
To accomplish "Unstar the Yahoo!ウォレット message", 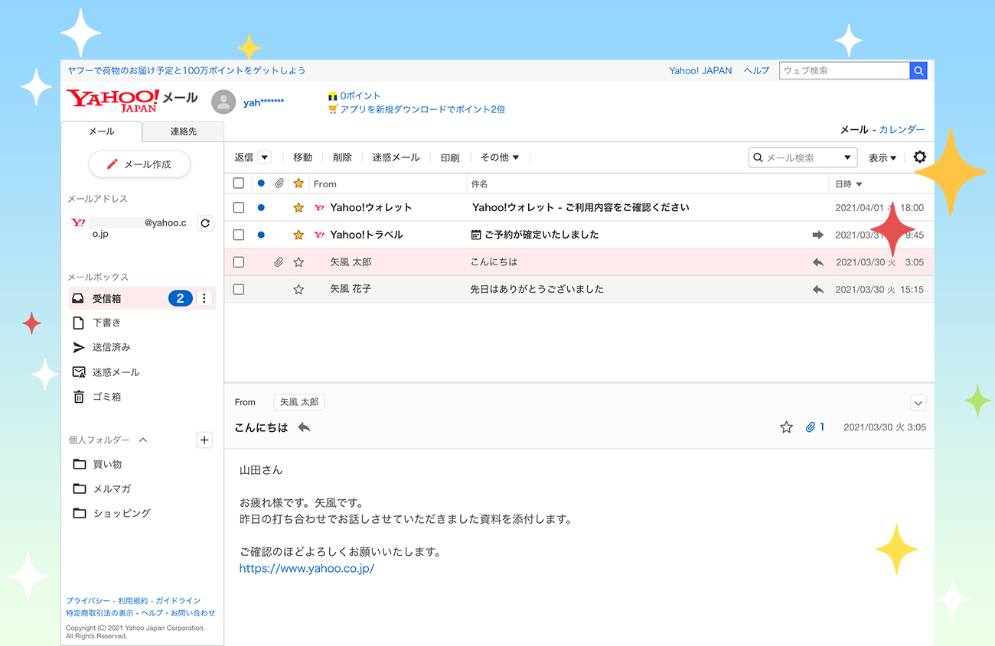I will click(x=298, y=207).
